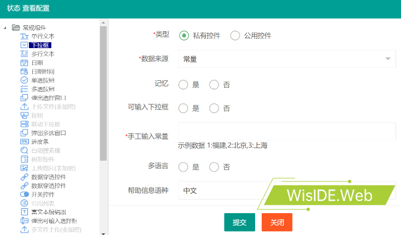Select the 富文本编辑器 editor icon

24,211
